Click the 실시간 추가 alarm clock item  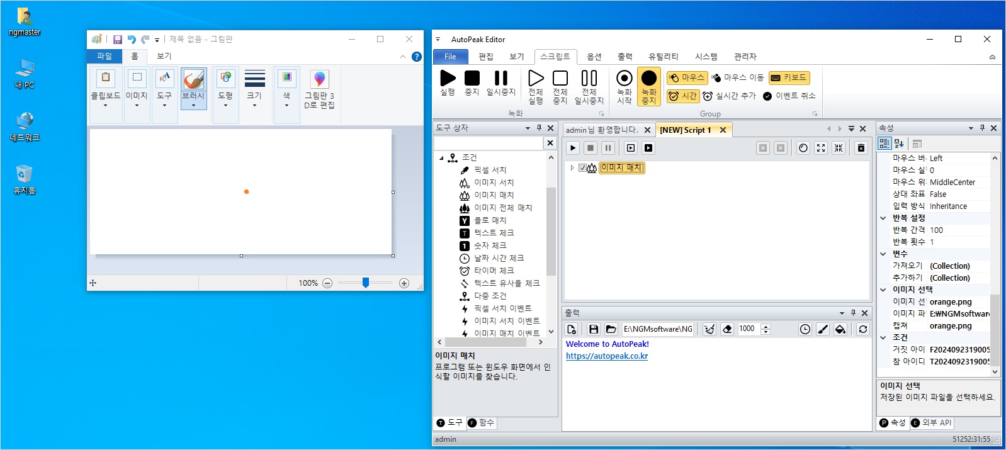point(729,96)
